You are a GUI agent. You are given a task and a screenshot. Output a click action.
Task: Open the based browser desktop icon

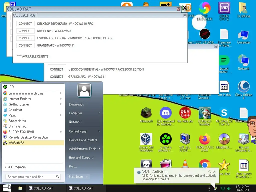pos(224,64)
